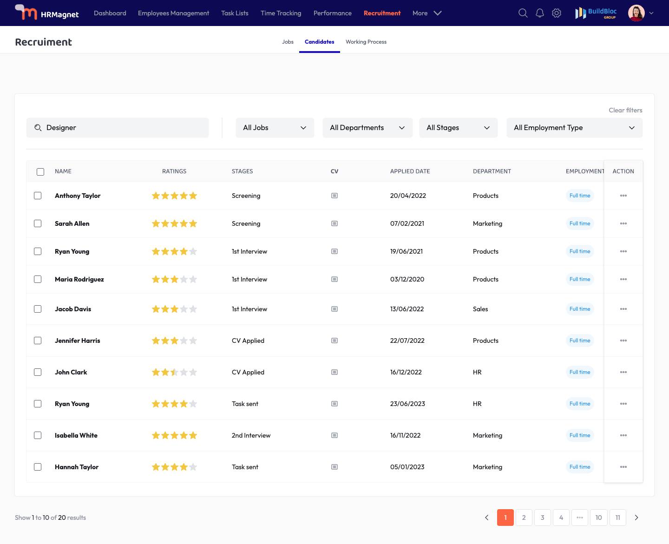Toggle the select-all checkbox in header
Screen dimensions: 669x544
[40, 172]
